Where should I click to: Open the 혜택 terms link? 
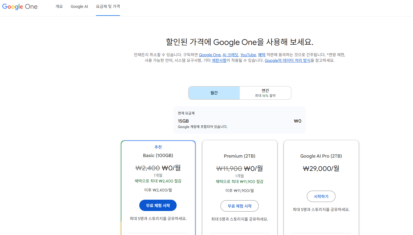pos(262,55)
